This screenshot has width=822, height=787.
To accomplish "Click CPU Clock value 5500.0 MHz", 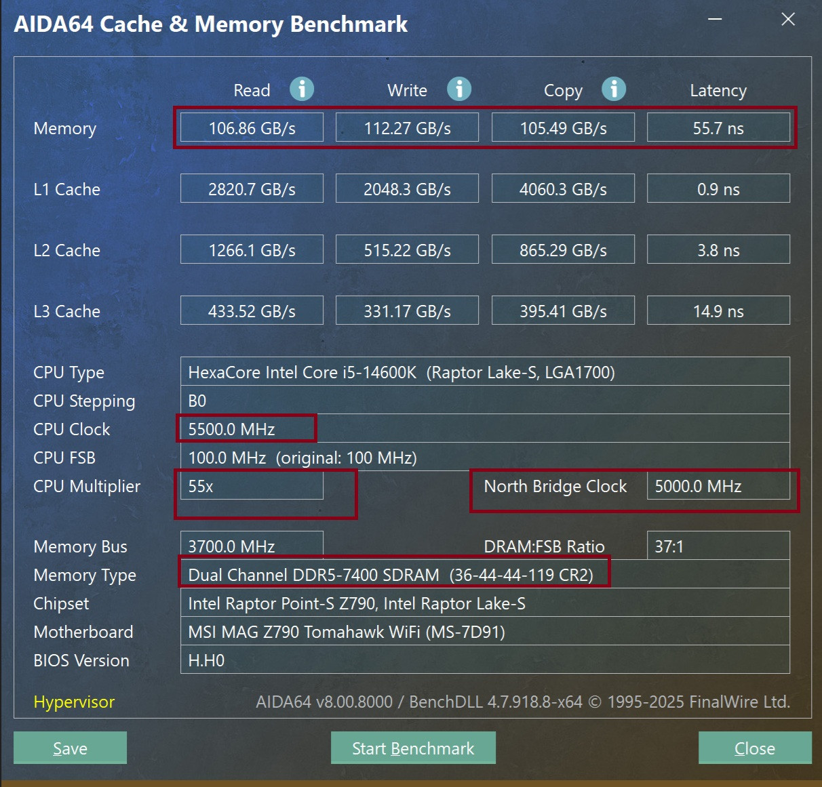I will click(x=485, y=428).
